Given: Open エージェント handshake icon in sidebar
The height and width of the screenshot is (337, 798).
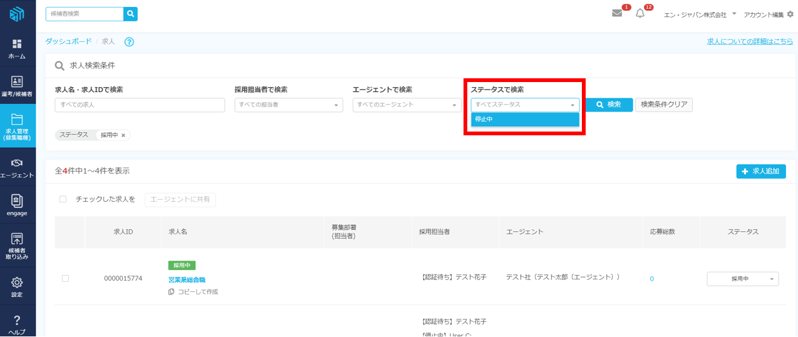Looking at the screenshot, I should coord(17,168).
